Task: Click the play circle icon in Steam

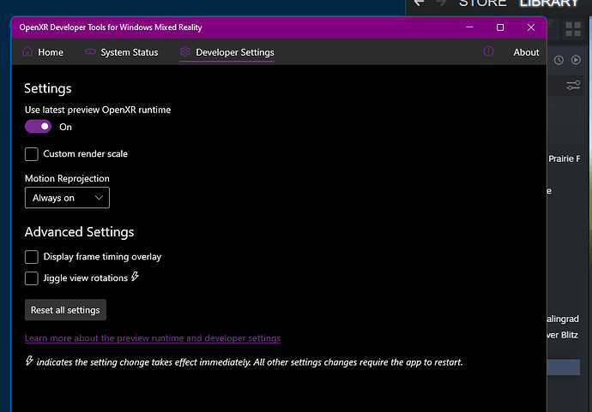Action: 576,60
